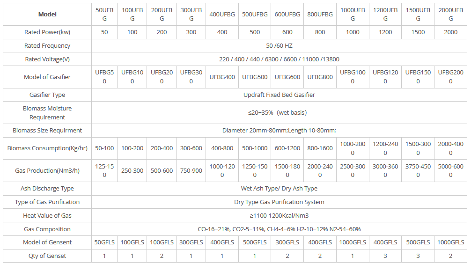Screen dimensions: 471x264
Task: Click the diameter and length size requirement
Action: pyautogui.click(x=279, y=131)
